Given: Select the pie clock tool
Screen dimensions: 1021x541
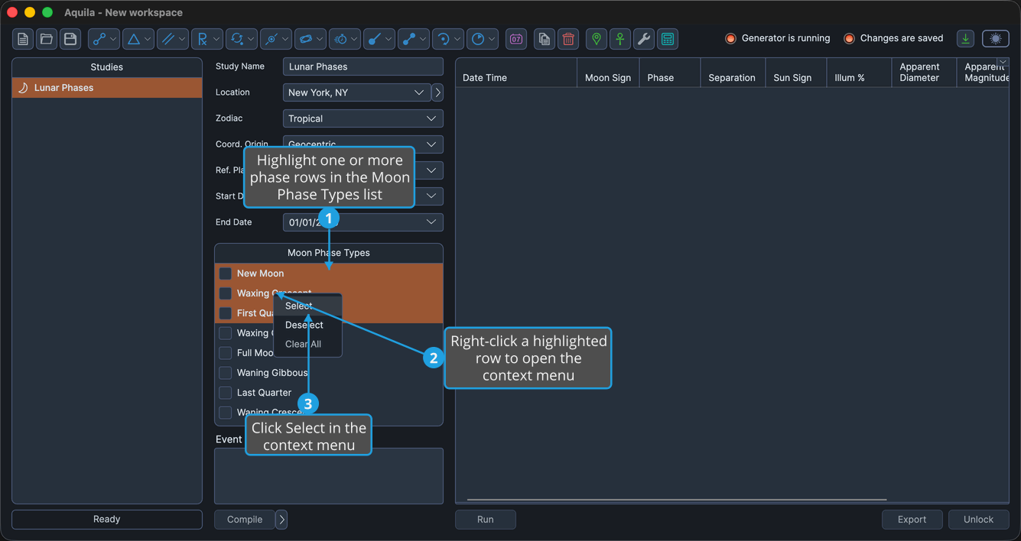Looking at the screenshot, I should (x=483, y=39).
